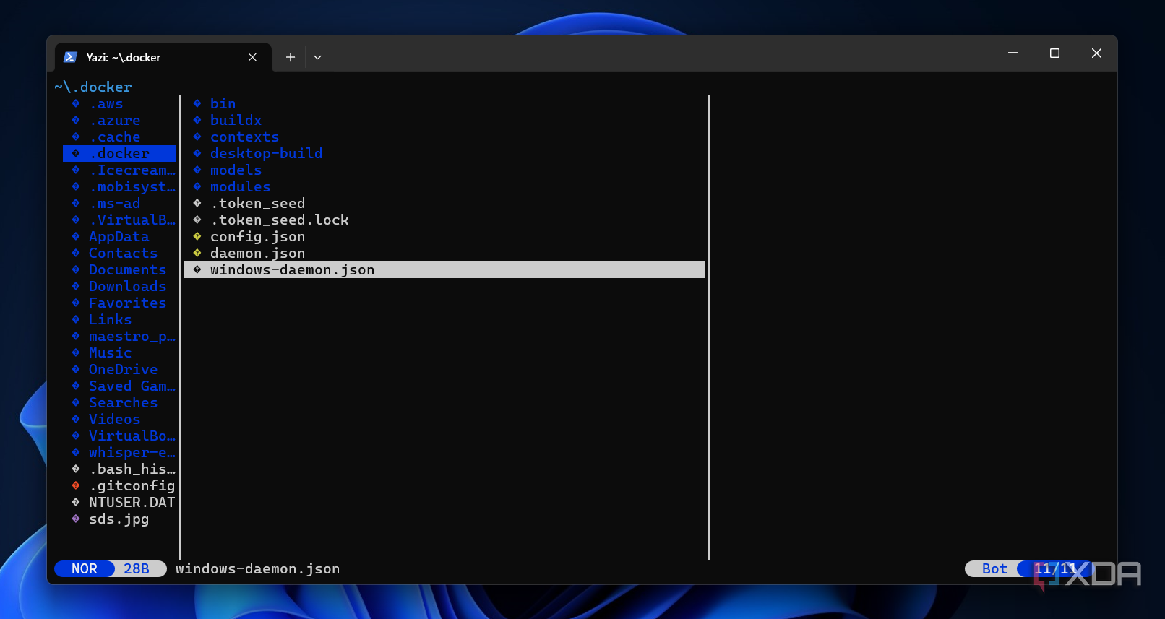Viewport: 1165px width, 619px height.
Task: Click the JSON file icon beside config.json
Action: coord(197,236)
